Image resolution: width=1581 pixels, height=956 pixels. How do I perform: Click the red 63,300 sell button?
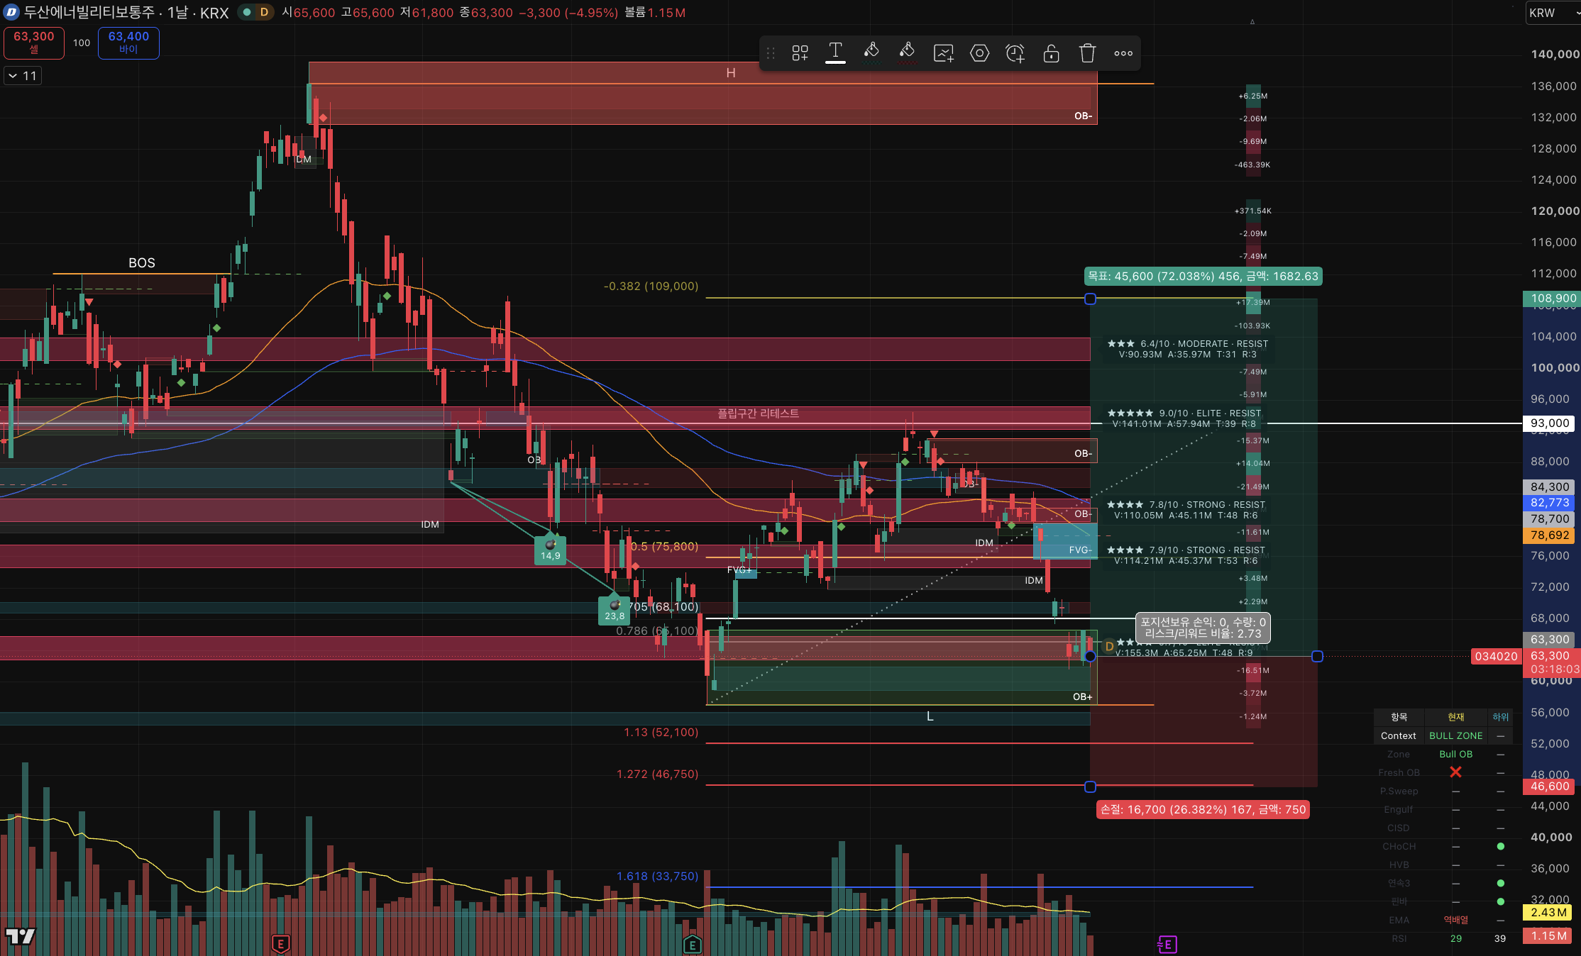(x=34, y=43)
